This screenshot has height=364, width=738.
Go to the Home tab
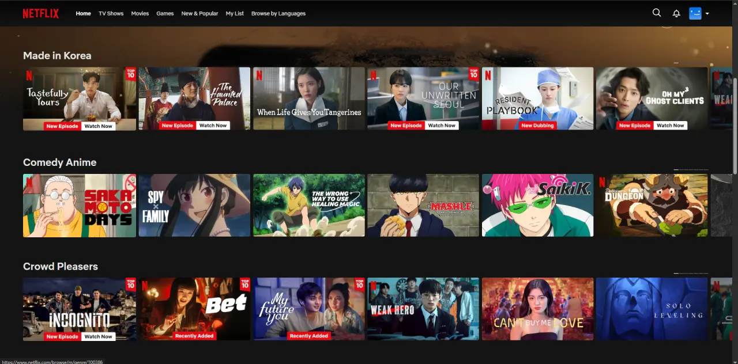[x=83, y=13]
